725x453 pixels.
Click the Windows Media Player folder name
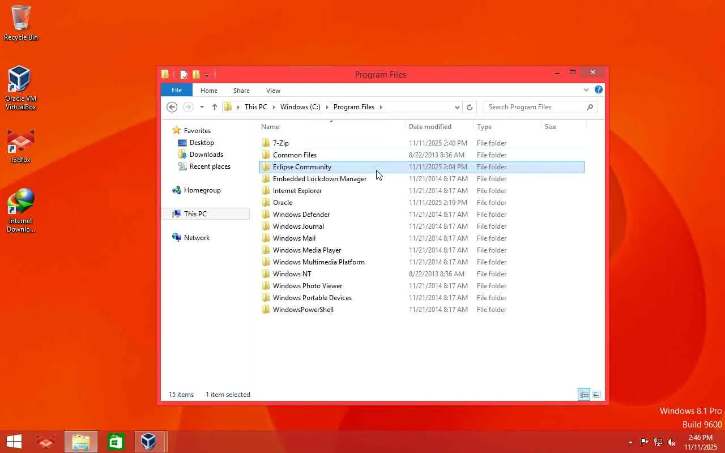point(307,250)
